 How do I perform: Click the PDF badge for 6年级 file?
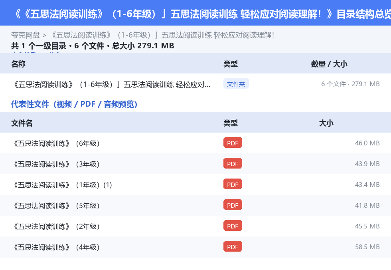(233, 143)
